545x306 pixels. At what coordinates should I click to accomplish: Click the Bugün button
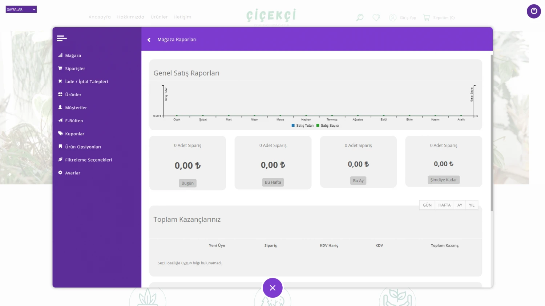tap(187, 183)
